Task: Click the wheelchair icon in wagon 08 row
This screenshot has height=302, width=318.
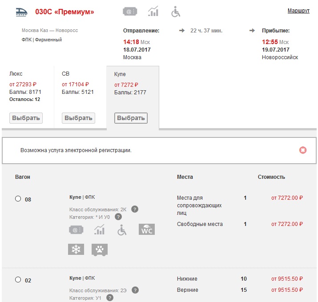Action: [122, 230]
